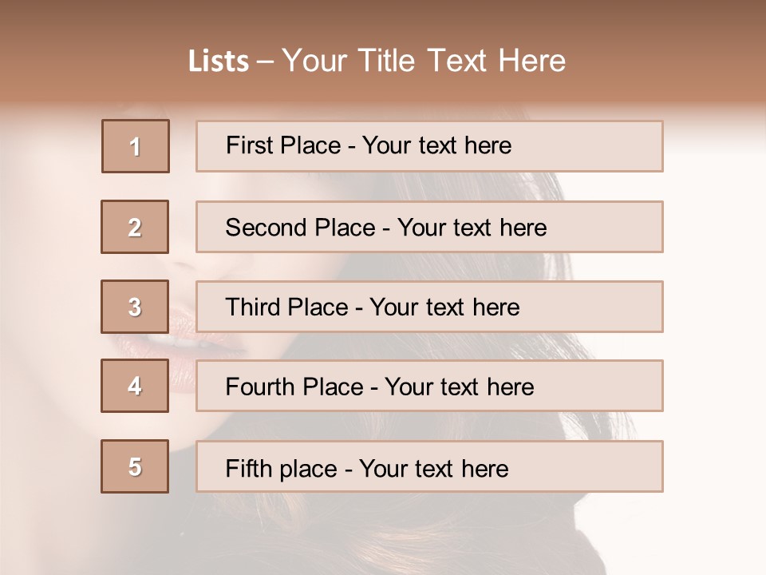Click the box numbered 3

click(x=135, y=307)
